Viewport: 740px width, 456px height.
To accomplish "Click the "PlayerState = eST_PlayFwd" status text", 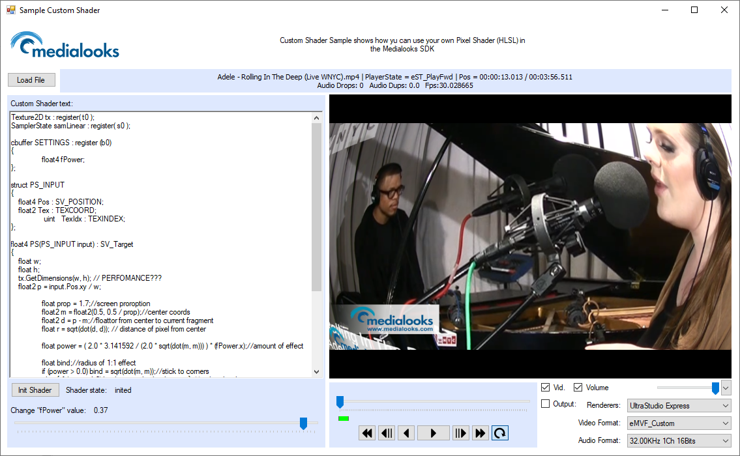I will (x=409, y=77).
